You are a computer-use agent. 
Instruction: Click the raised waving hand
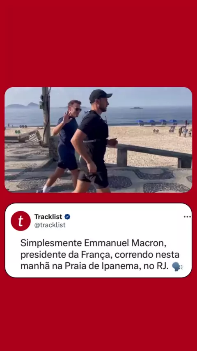click(x=66, y=117)
